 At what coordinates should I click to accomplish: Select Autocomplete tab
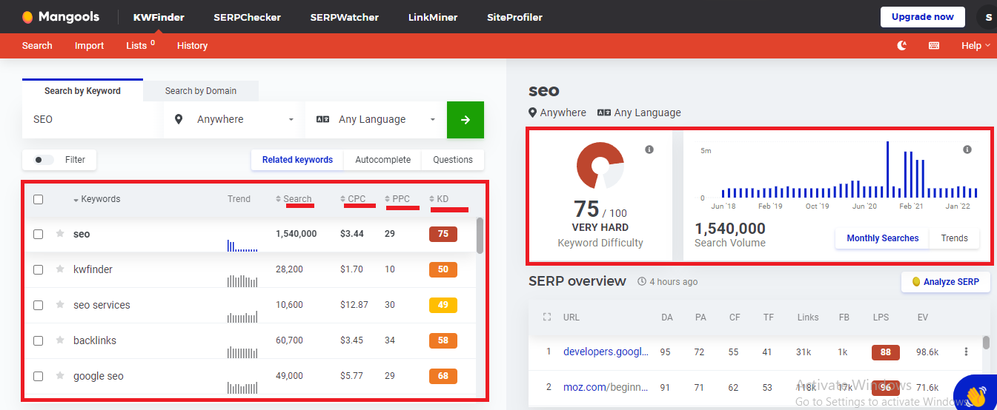tap(382, 160)
